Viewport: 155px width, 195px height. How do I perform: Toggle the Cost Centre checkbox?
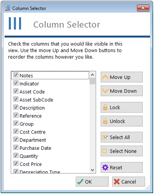tap(16, 131)
